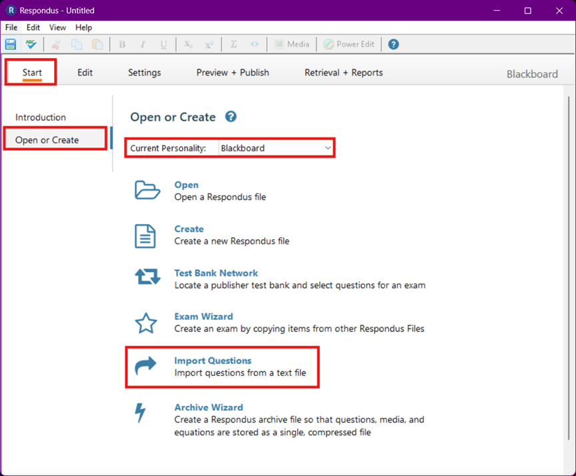Open the View menu
576x476 pixels.
58,27
